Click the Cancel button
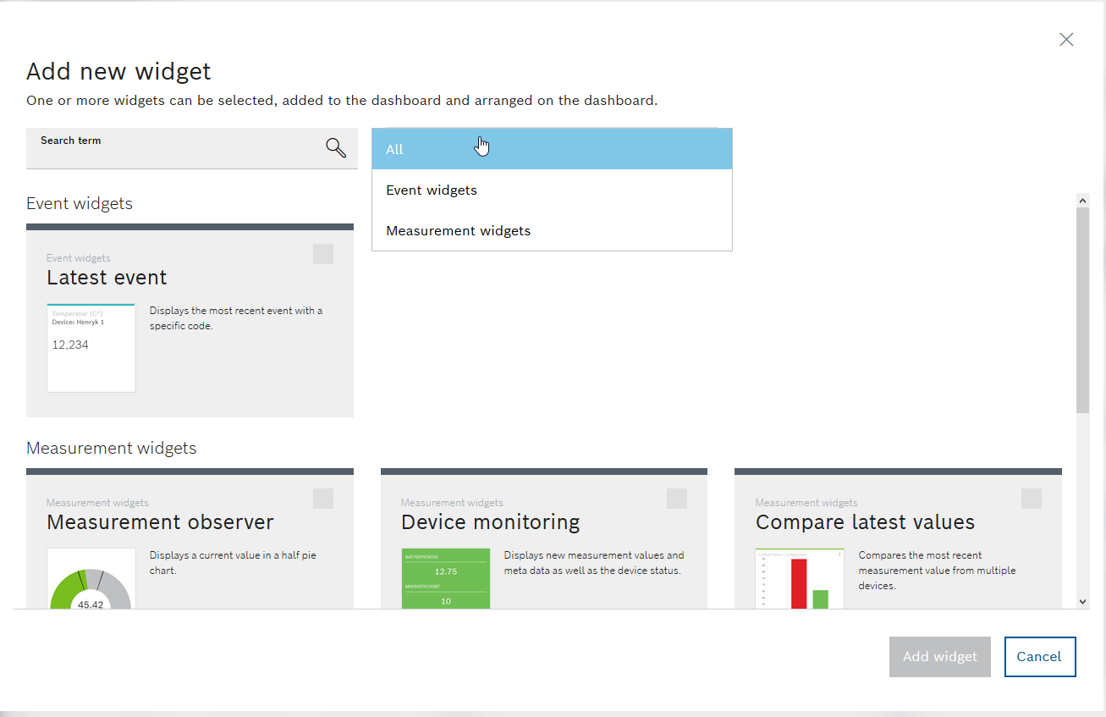The image size is (1106, 717). pos(1040,656)
